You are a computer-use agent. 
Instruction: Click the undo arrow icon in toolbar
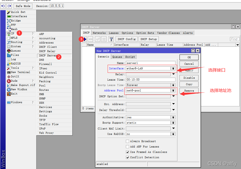point(3,6)
